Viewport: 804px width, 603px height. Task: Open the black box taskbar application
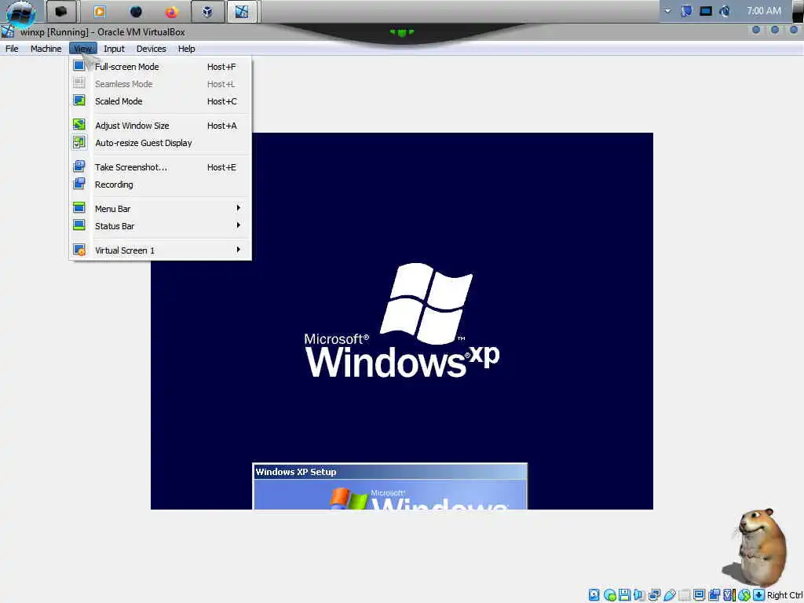61,11
